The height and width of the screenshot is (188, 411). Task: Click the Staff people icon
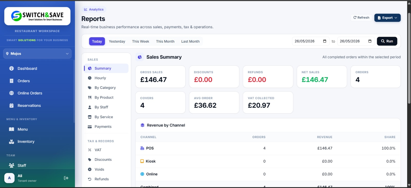(x=12, y=165)
